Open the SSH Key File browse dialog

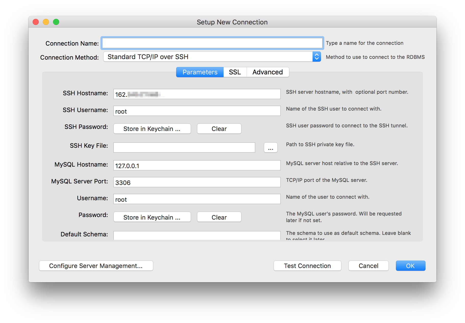[270, 147]
